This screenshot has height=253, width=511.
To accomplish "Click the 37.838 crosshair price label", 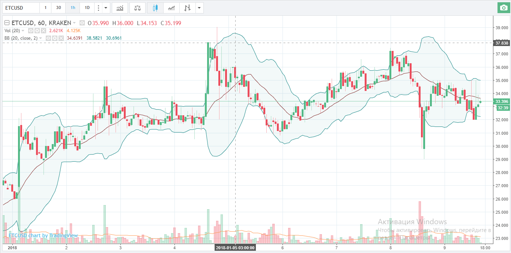I will click(x=502, y=43).
